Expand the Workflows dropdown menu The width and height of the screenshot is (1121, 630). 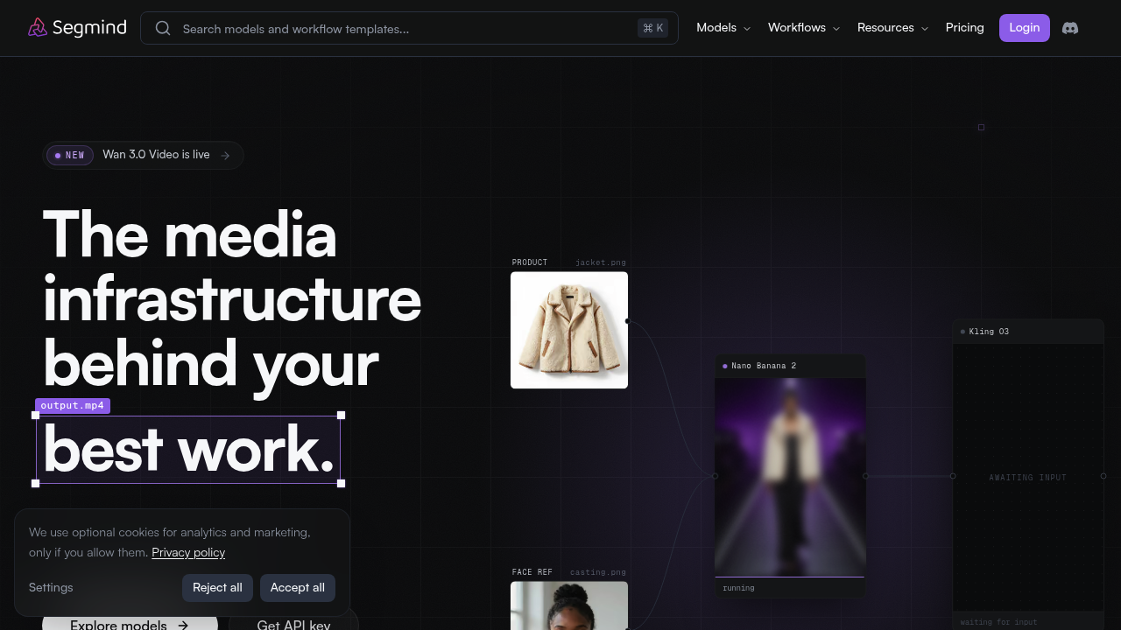pos(804,28)
